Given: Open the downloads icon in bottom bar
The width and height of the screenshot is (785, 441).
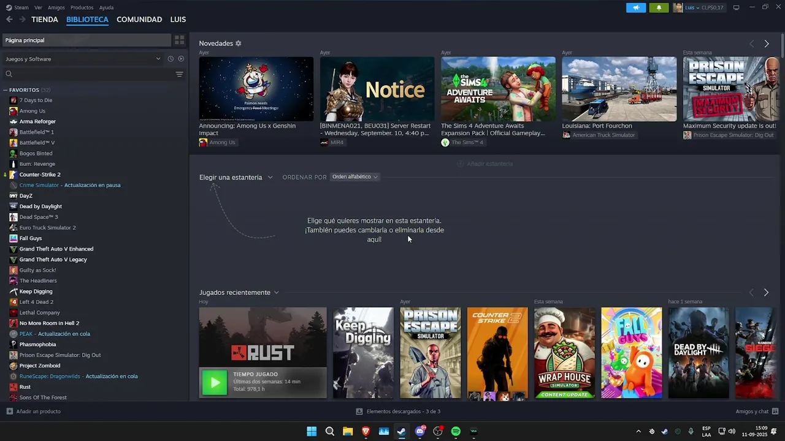Looking at the screenshot, I should coord(360,412).
